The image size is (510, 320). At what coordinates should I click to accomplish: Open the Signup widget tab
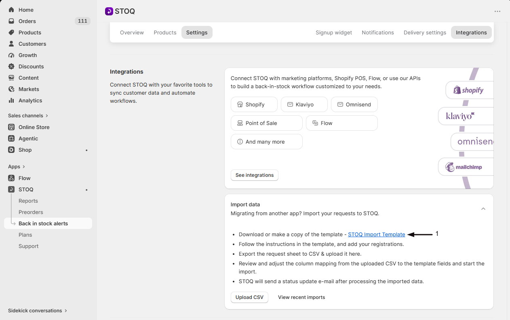pos(334,32)
